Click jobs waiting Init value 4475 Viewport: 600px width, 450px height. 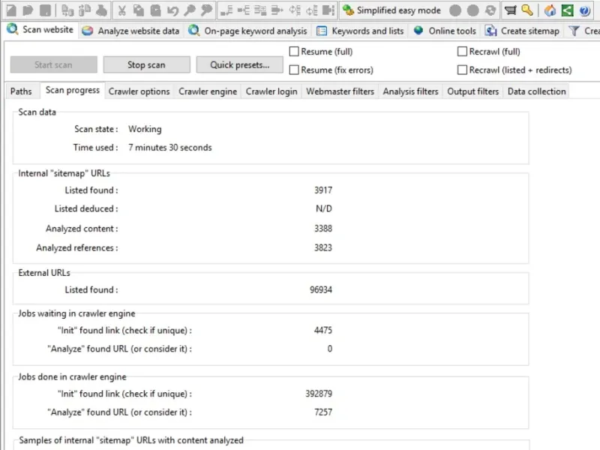323,330
